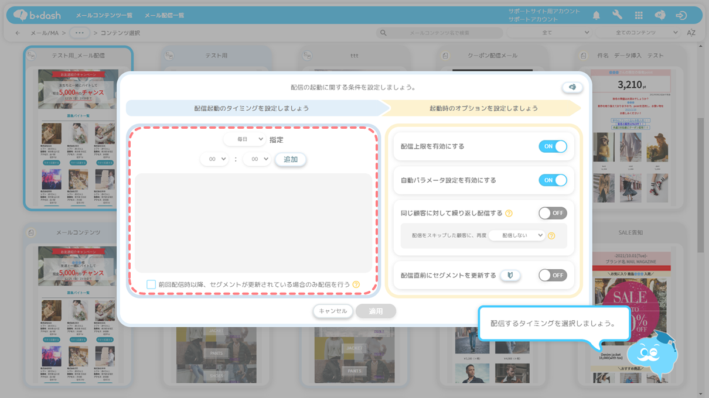Click the 配信するタイミングを選択しましょう hint bubble
Screen dimensions: 709x398
(554, 323)
